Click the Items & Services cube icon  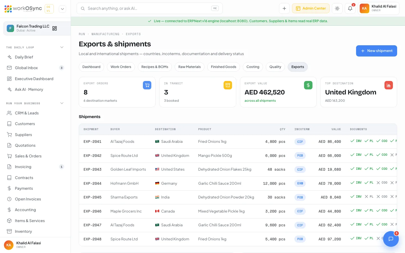tap(9, 221)
